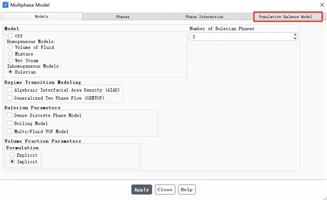Check the Multi-Fluid VOF Model option
Viewport: 327px width, 200px height.
tap(10, 131)
